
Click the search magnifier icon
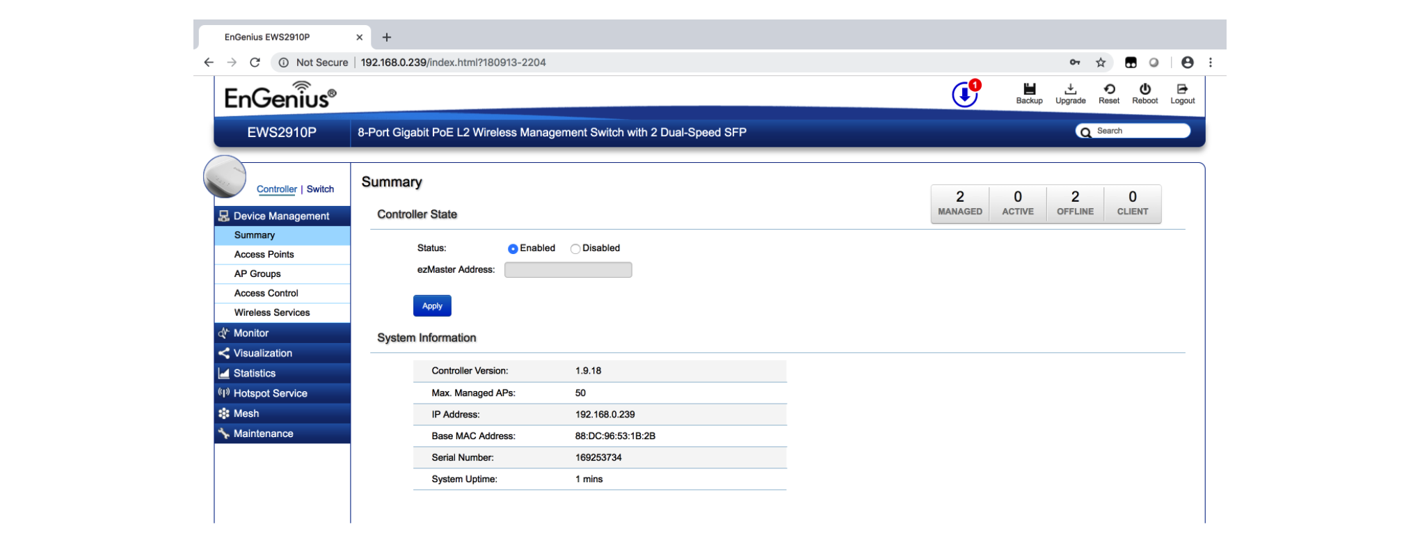[x=1085, y=132]
